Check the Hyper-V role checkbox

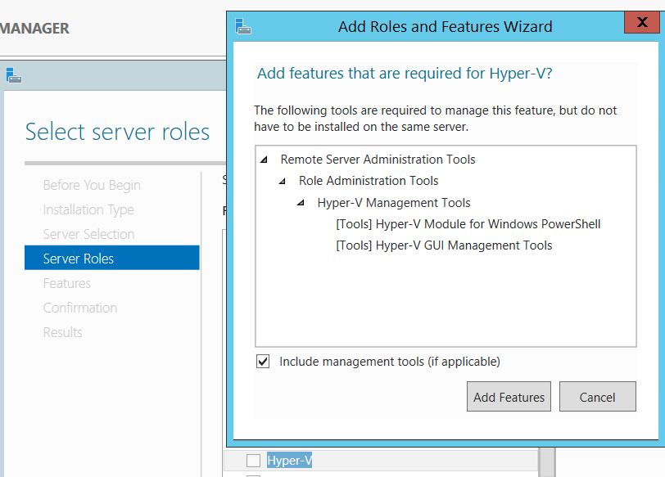click(x=254, y=461)
